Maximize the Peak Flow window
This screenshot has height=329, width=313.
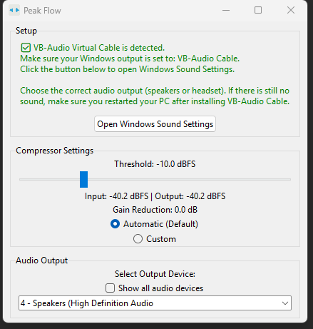point(258,11)
